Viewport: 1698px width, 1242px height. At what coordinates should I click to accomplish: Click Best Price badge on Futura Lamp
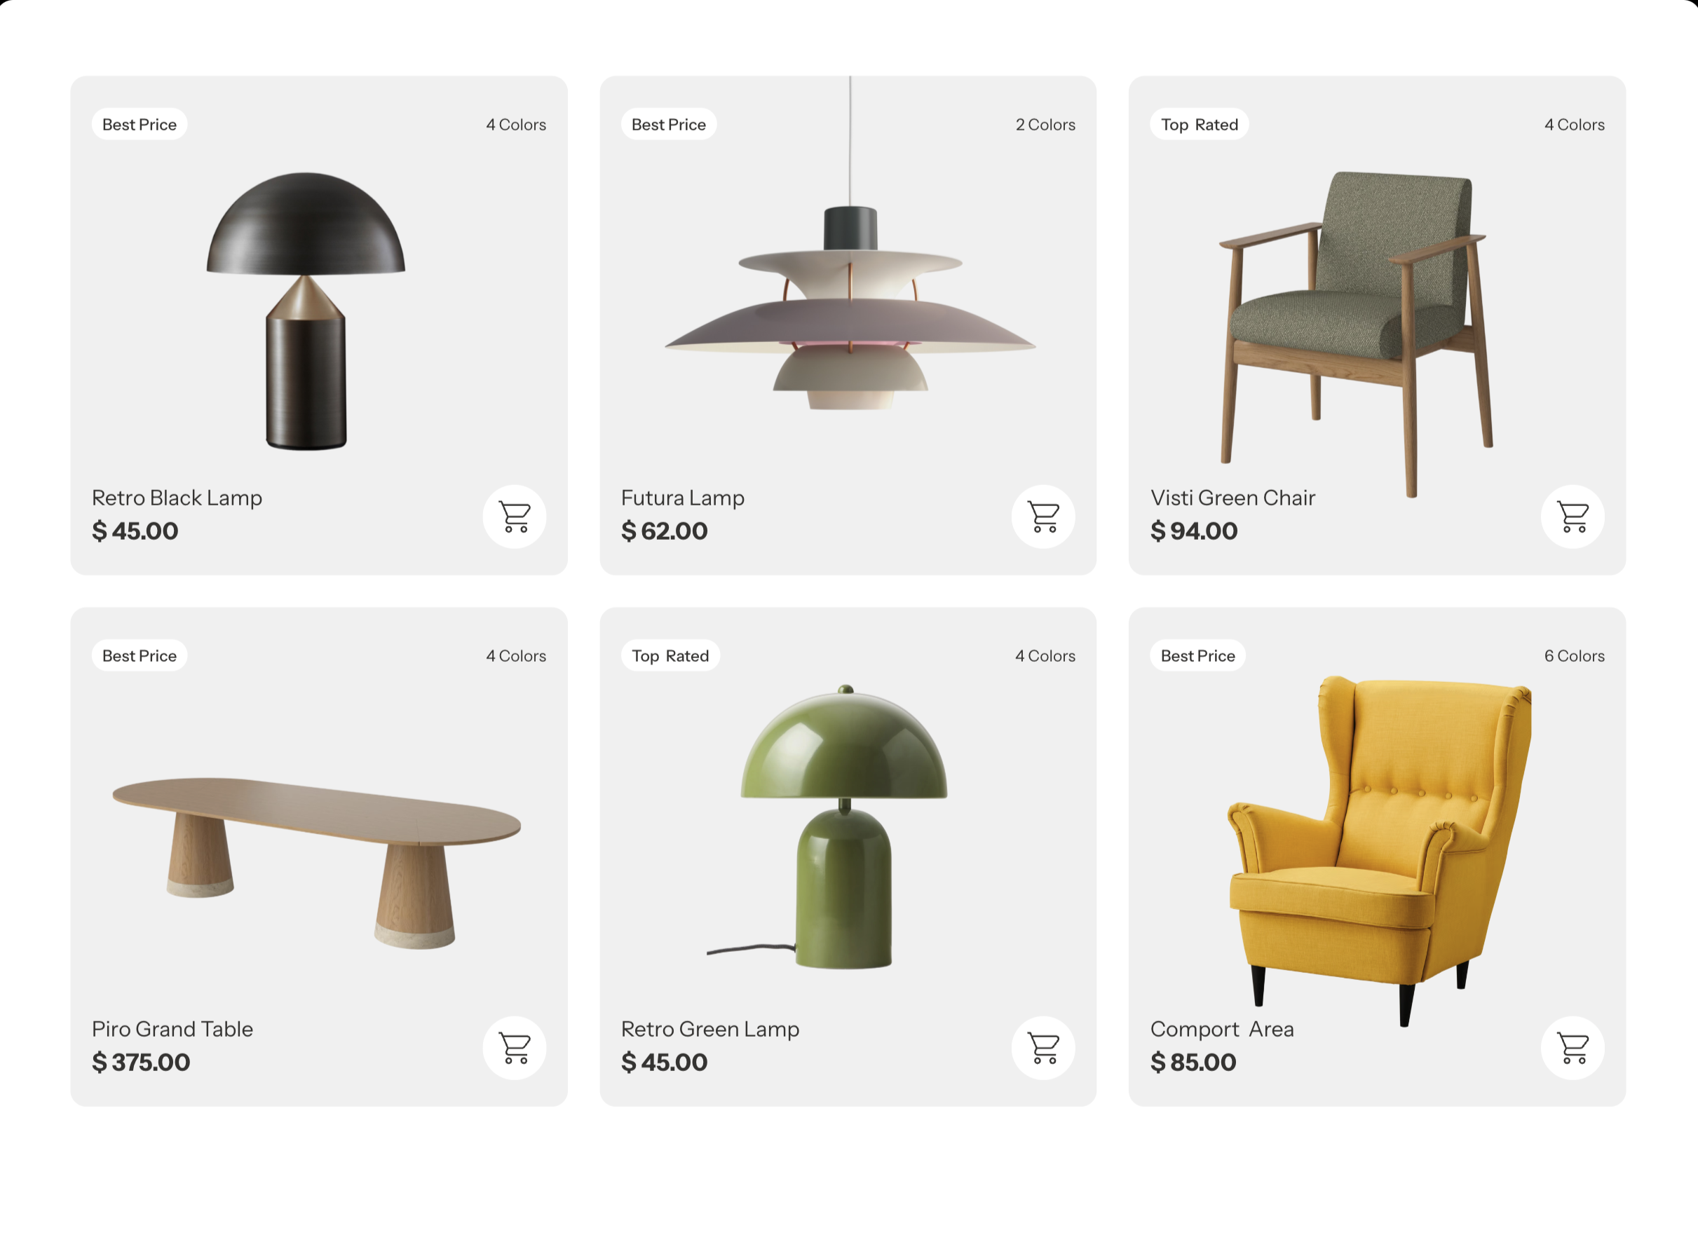[669, 124]
